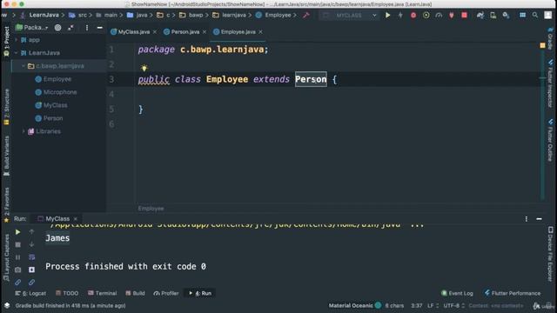This screenshot has width=557, height=313.
Task: Open the Logcat tool window
Action: [x=30, y=294]
